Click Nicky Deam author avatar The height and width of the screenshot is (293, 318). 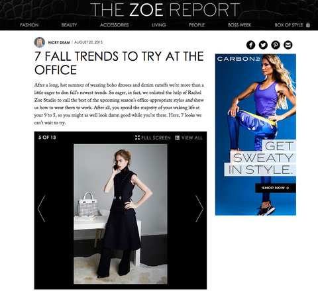point(40,42)
